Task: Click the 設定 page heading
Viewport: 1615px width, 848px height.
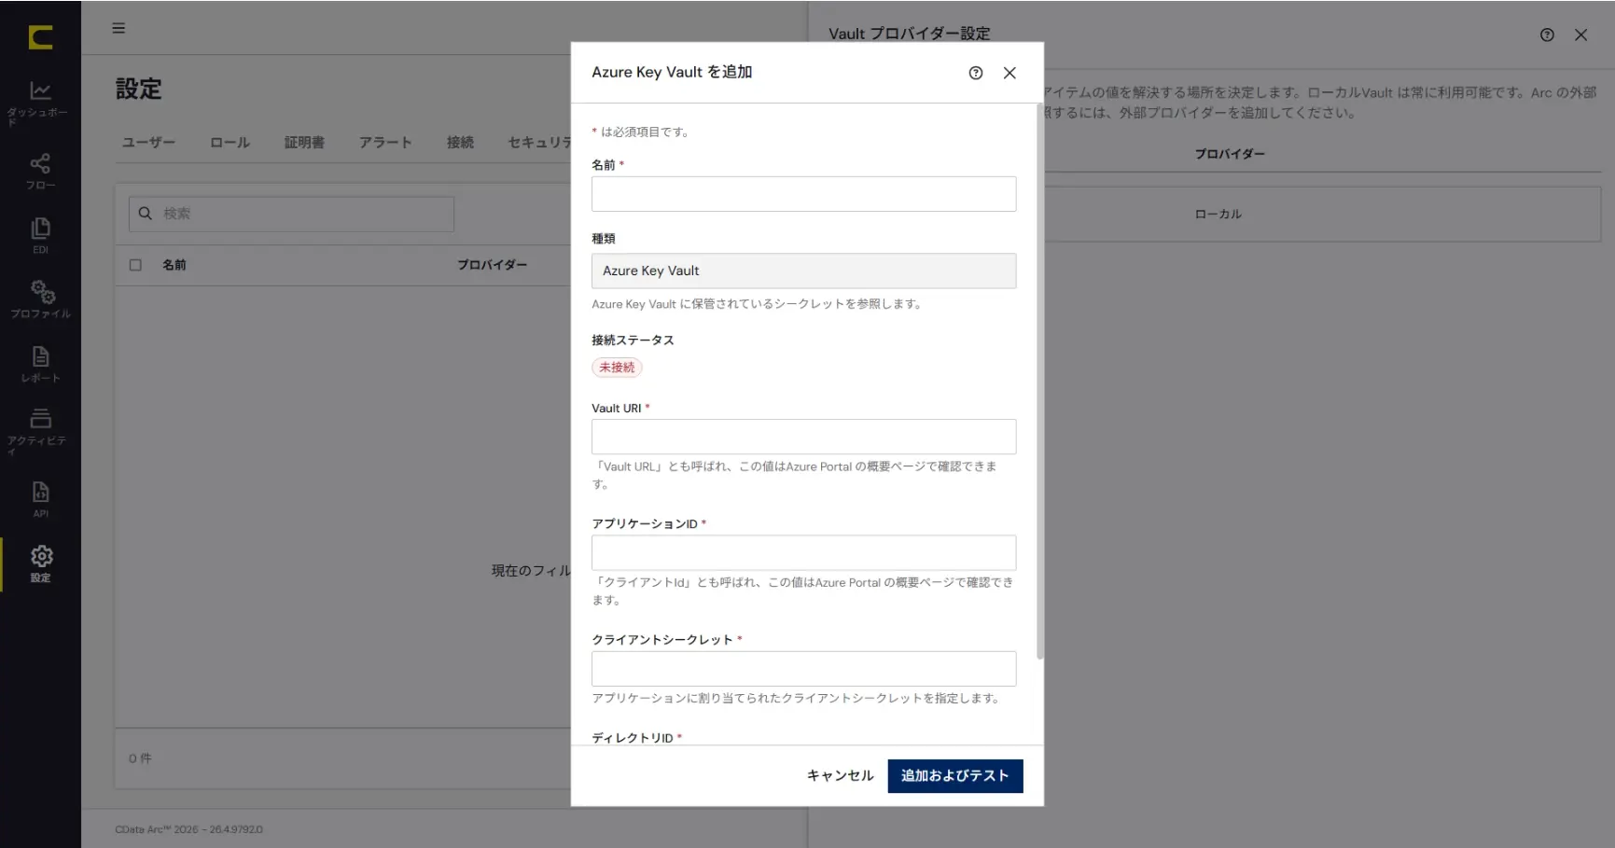Action: pyautogui.click(x=139, y=89)
